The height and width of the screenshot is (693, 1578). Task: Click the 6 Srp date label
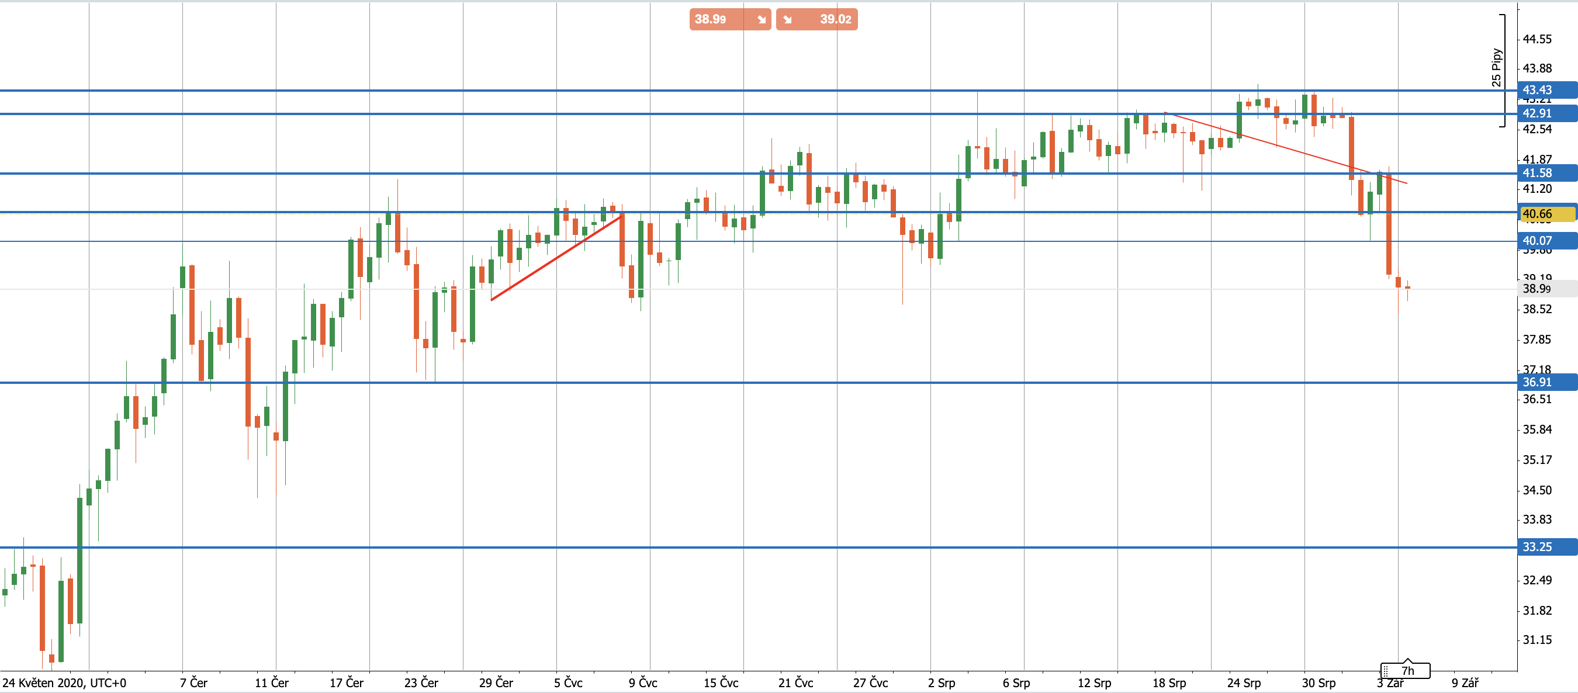(x=1016, y=682)
